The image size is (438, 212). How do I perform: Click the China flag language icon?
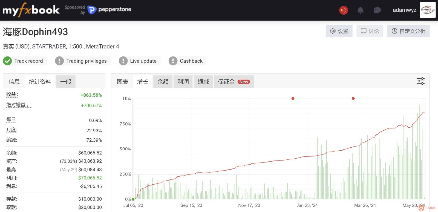[x=344, y=10]
